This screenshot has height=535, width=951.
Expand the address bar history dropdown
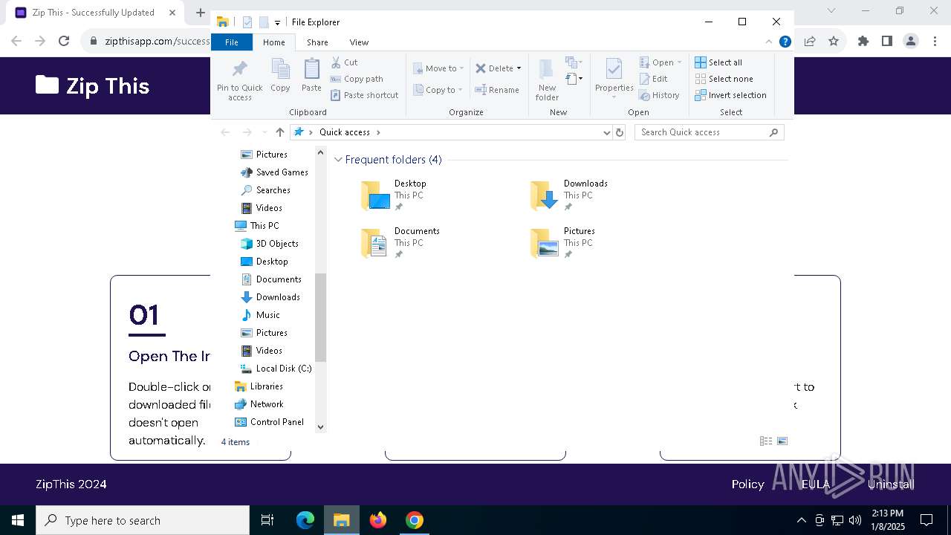[607, 132]
